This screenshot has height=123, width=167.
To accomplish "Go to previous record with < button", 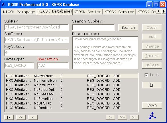I will coord(33,117).
